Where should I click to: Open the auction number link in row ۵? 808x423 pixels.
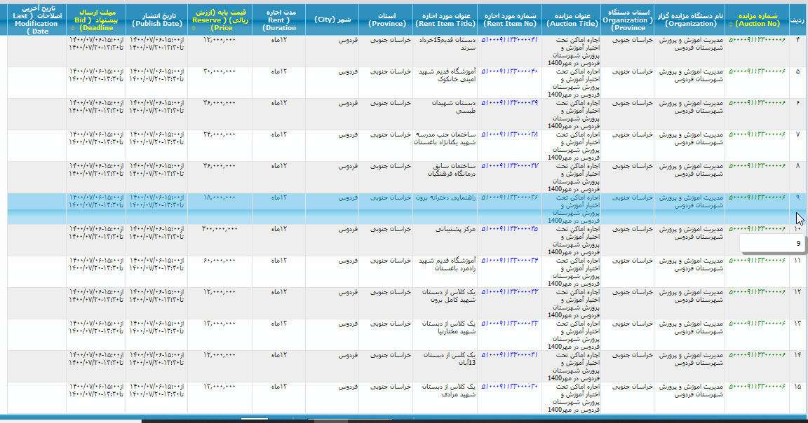tap(757, 71)
